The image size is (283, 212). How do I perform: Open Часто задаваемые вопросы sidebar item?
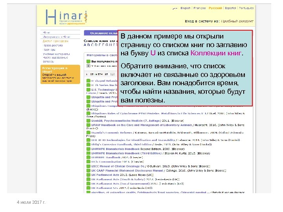[x=55, y=60]
